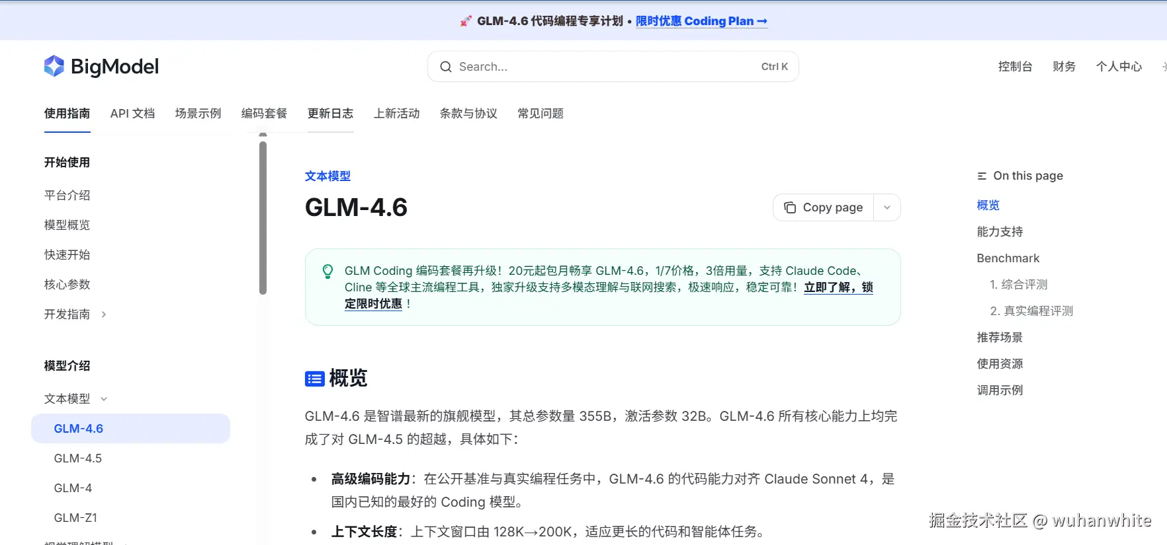Select the 编码套餐 tab
This screenshot has height=545, width=1167.
265,114
